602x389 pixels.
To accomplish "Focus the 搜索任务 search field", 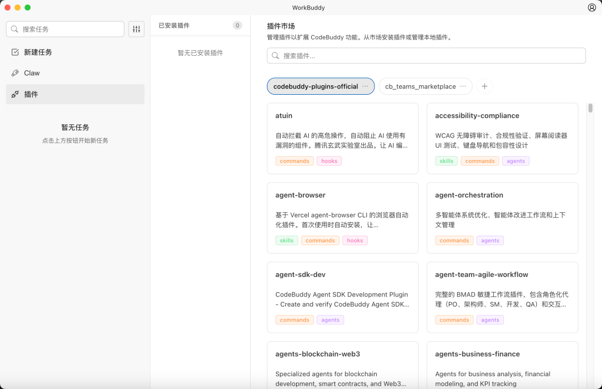I will (65, 29).
